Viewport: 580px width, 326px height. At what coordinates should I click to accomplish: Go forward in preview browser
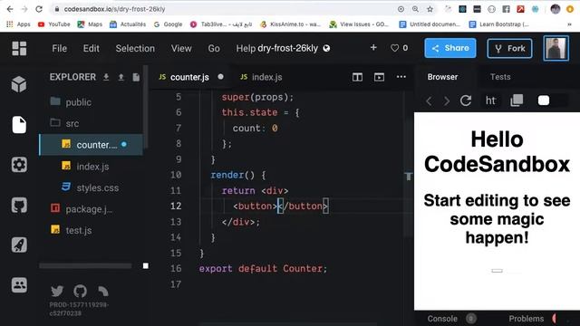click(x=447, y=101)
